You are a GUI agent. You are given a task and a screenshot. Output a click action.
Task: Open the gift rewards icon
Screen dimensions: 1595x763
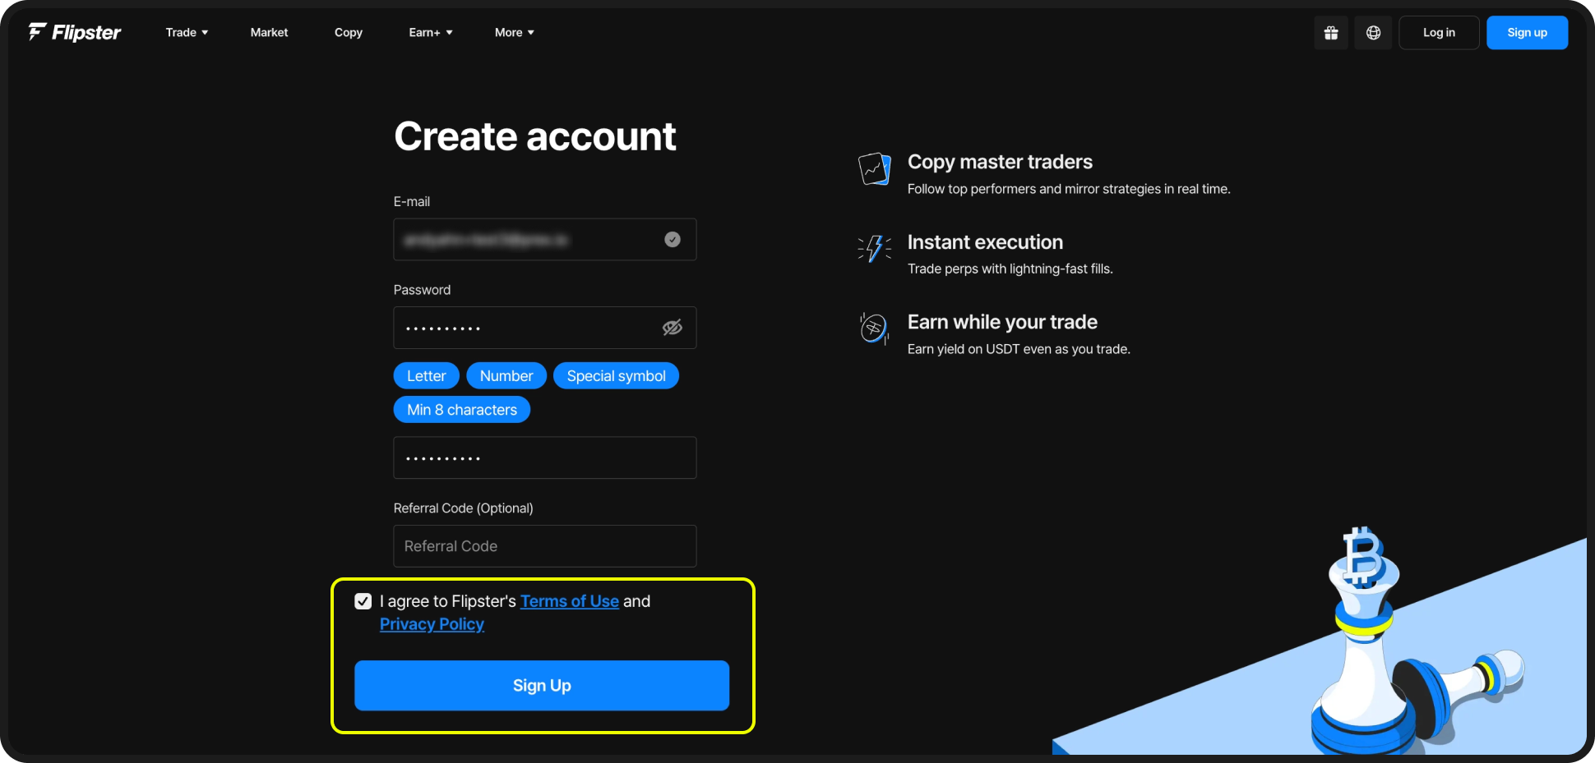pyautogui.click(x=1331, y=33)
